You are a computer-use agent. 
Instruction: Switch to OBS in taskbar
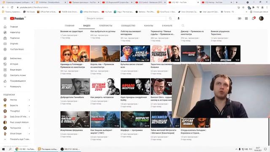pyautogui.click(x=70, y=149)
